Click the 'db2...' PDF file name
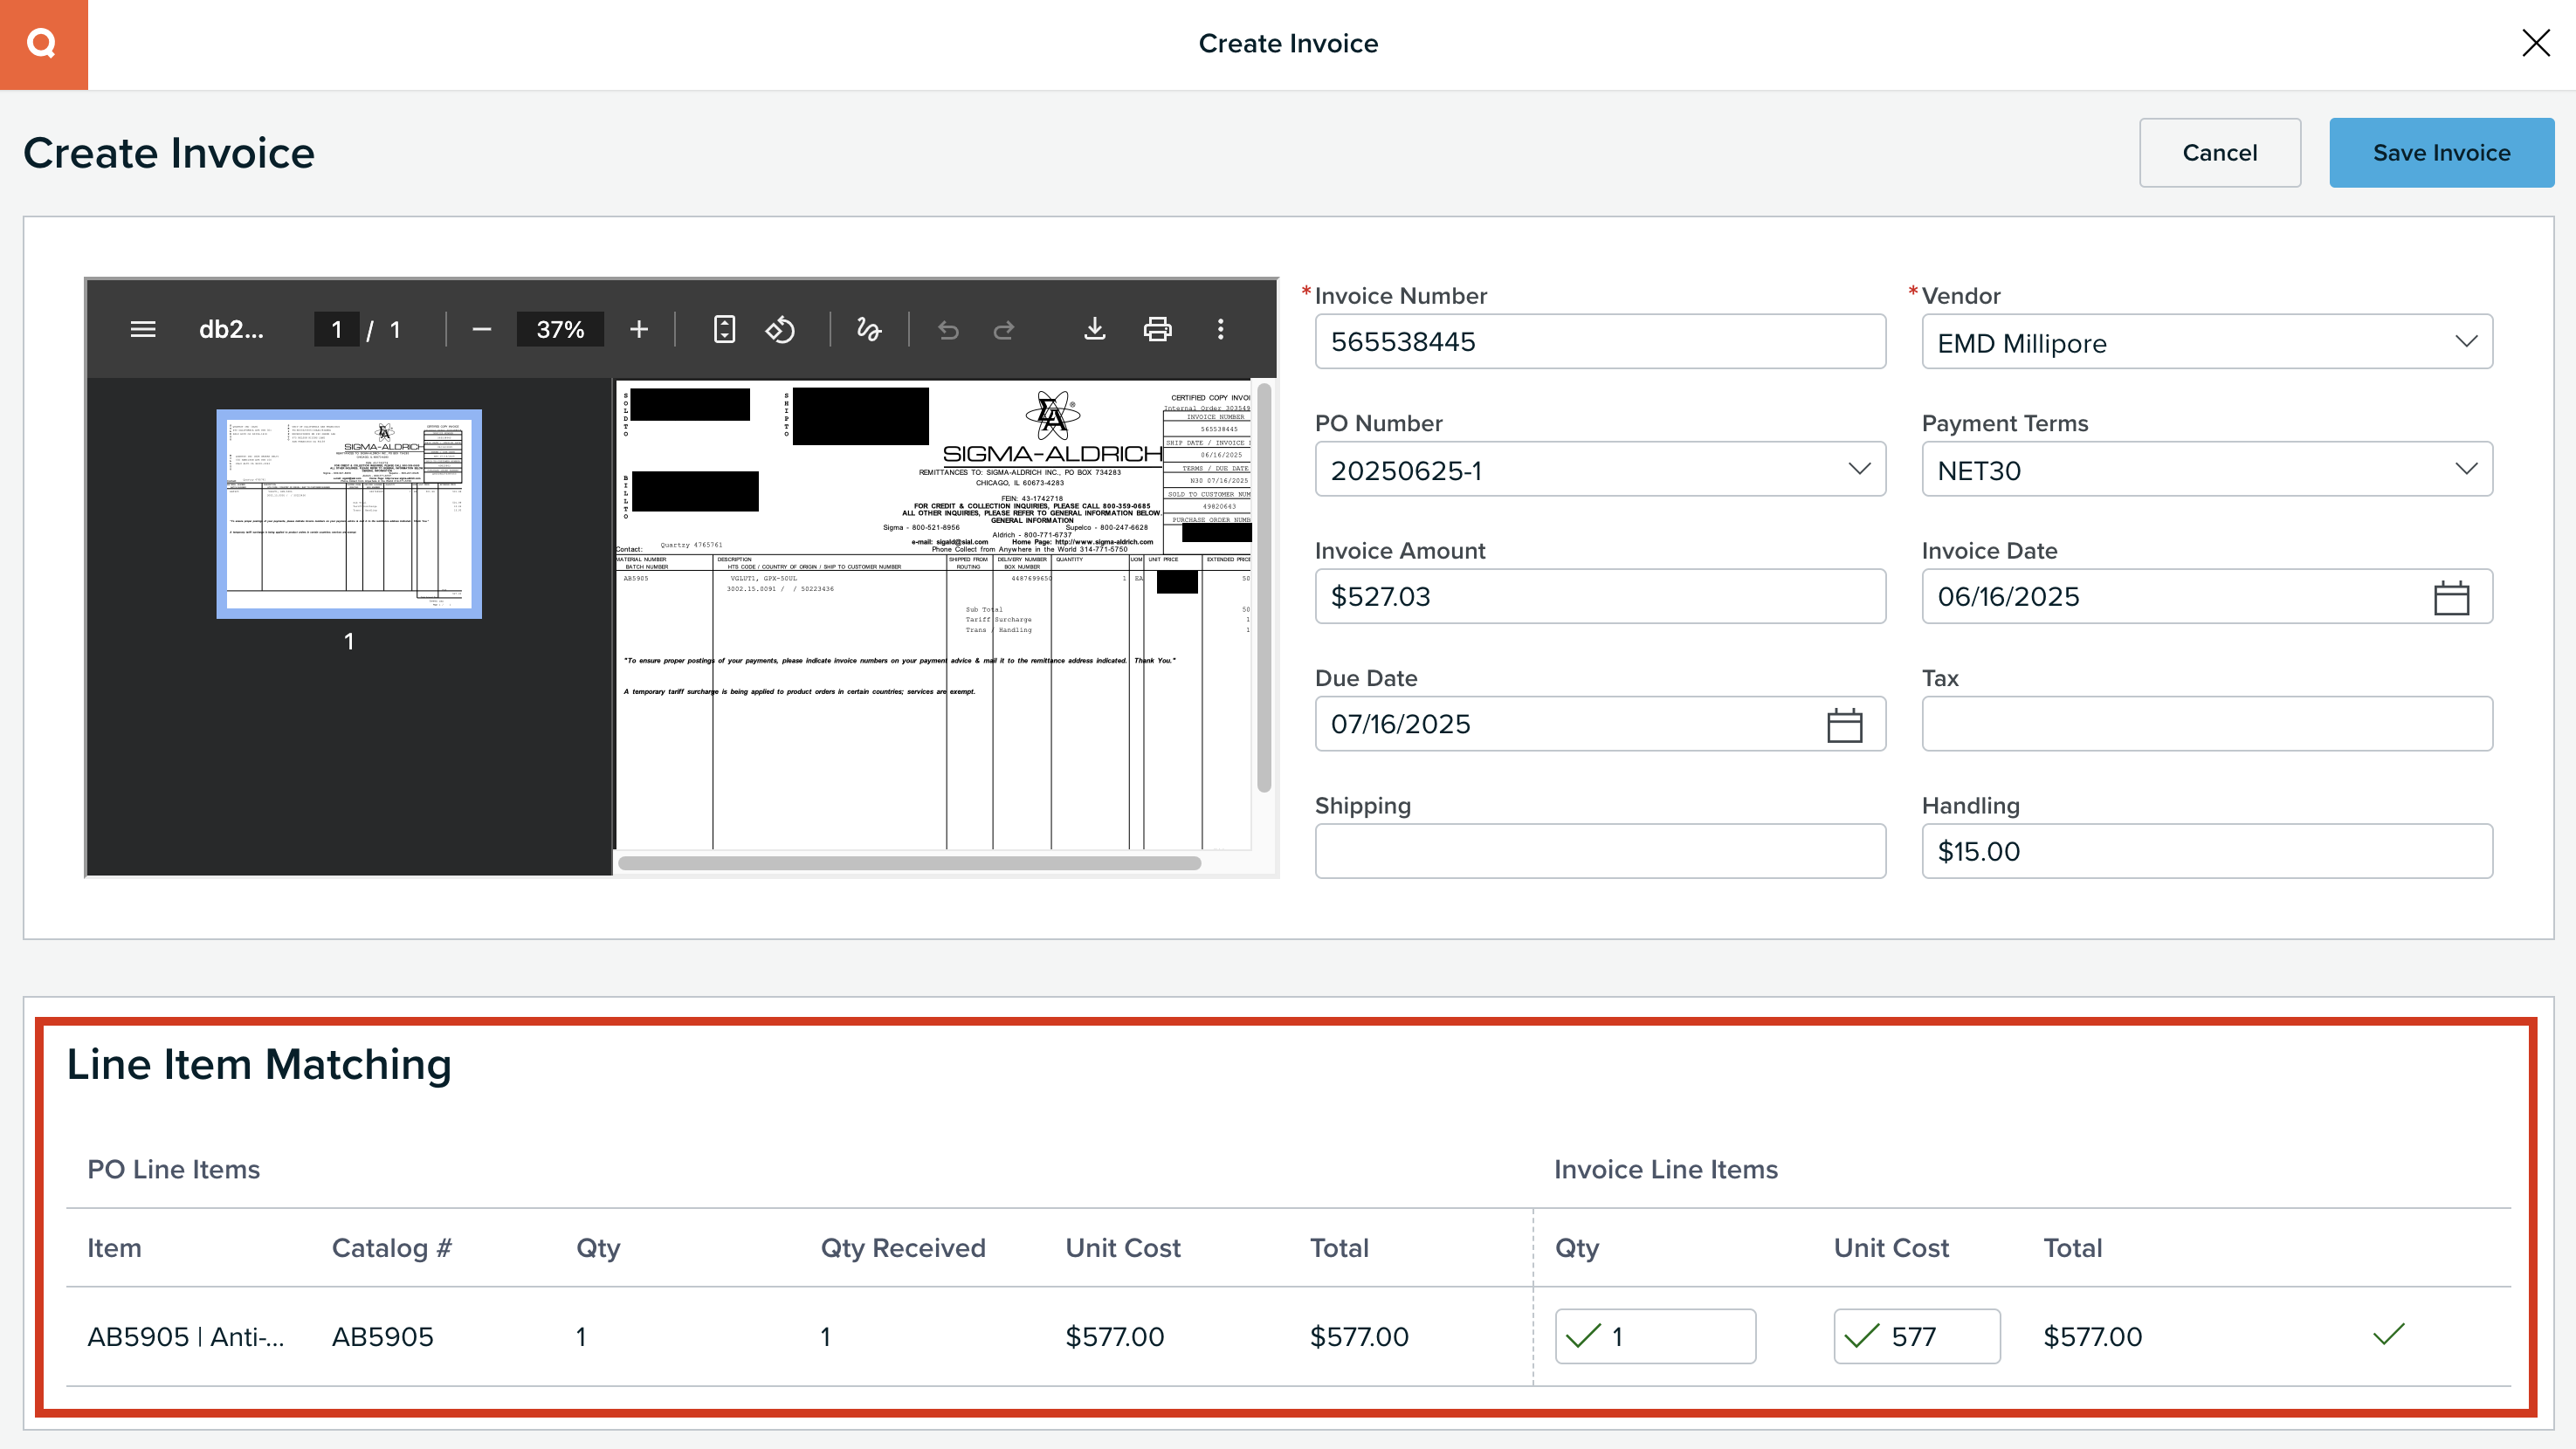2576x1449 pixels. [231, 329]
